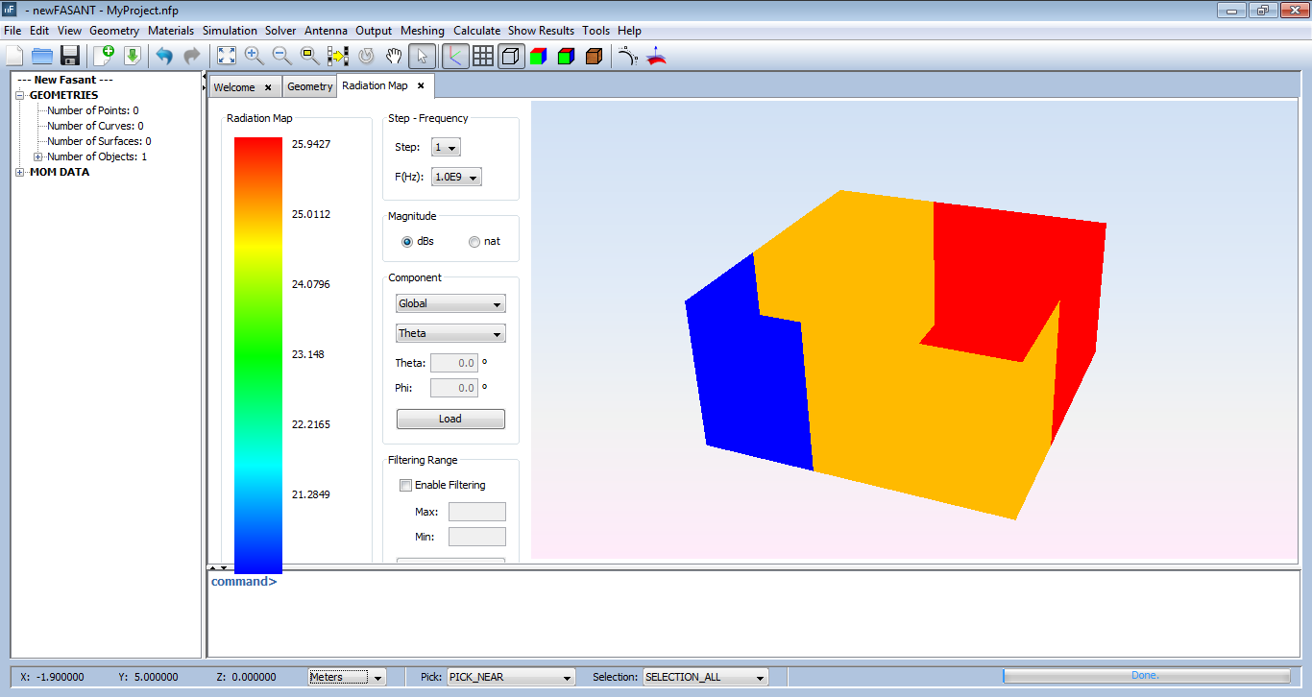Check the Enable Filtering checkbox
This screenshot has height=697, width=1312.
click(x=405, y=486)
